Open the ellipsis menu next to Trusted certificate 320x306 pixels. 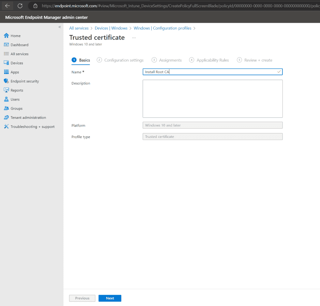click(134, 37)
